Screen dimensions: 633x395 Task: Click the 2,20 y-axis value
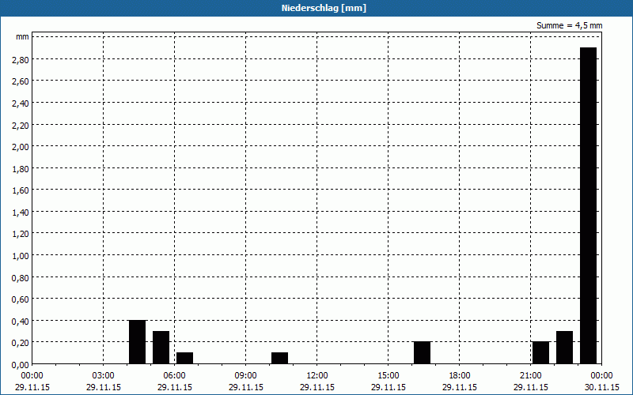(21, 126)
